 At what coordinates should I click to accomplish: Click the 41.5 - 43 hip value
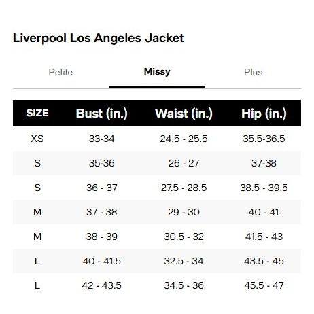pyautogui.click(x=264, y=237)
